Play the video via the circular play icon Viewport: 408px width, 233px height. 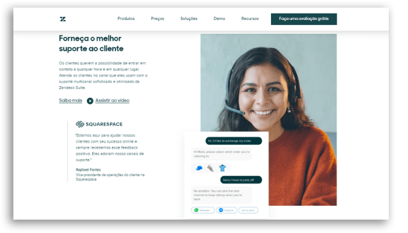pos(90,101)
